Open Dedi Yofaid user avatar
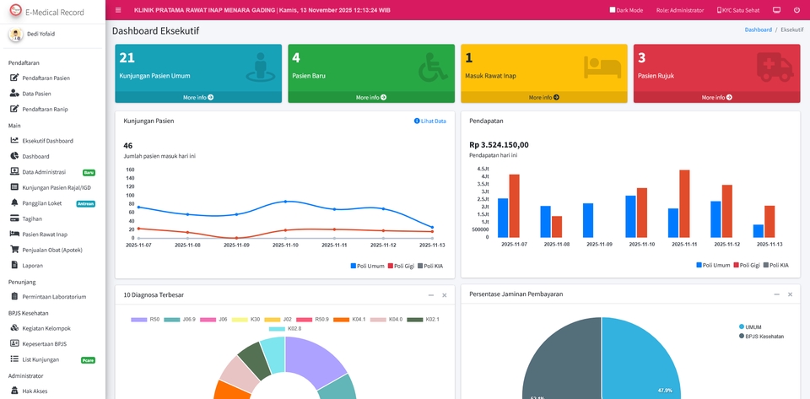 pos(15,35)
